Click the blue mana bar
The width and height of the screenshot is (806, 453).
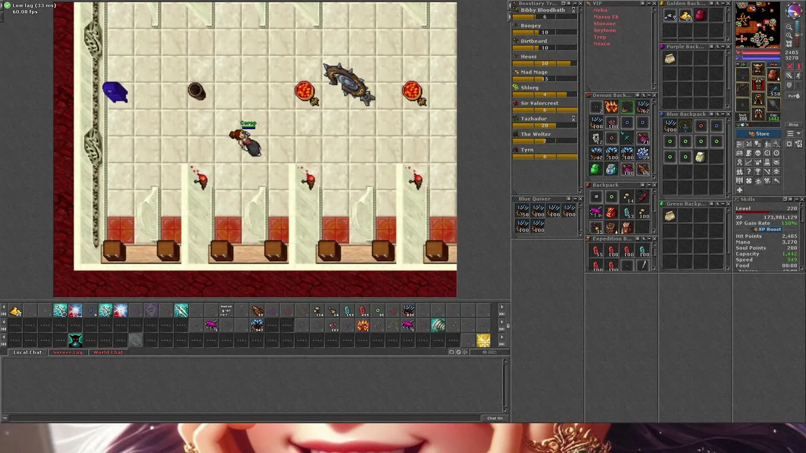[x=761, y=57]
